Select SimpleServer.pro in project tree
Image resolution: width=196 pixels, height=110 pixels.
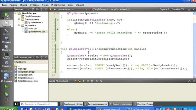[x=33, y=16]
